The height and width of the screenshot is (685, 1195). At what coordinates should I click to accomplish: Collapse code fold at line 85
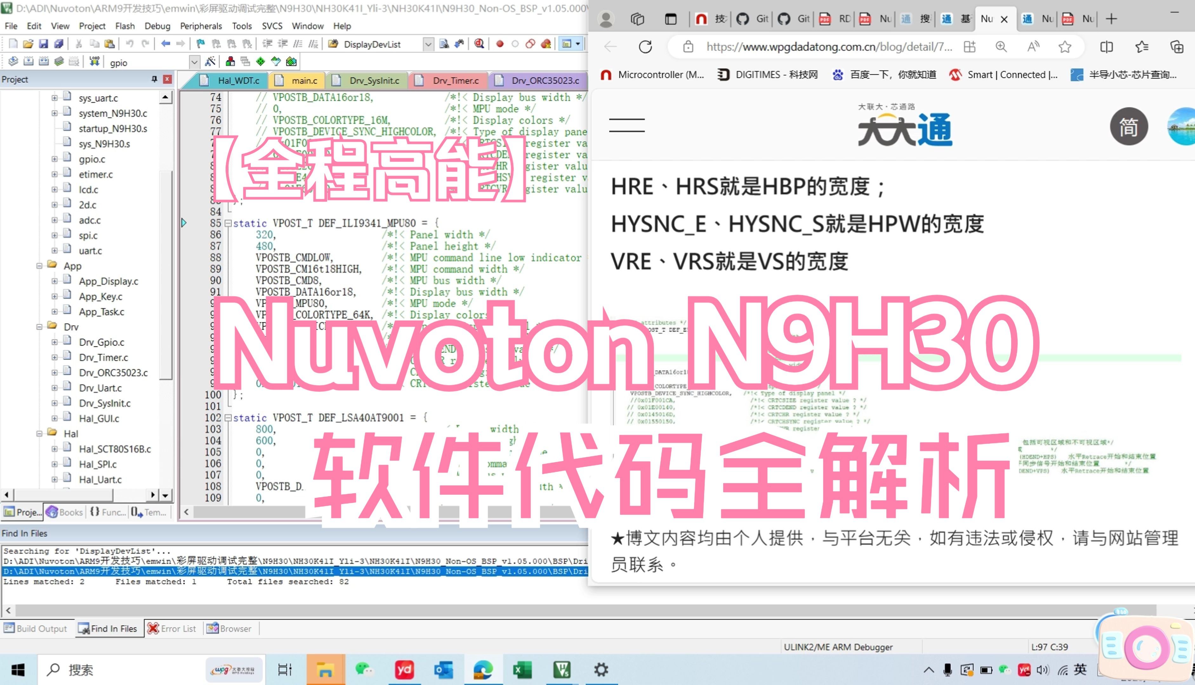[x=228, y=223]
